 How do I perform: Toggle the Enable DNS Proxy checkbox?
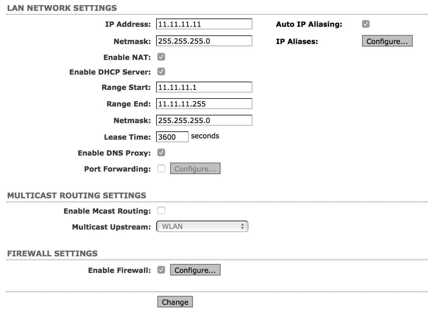pyautogui.click(x=161, y=153)
